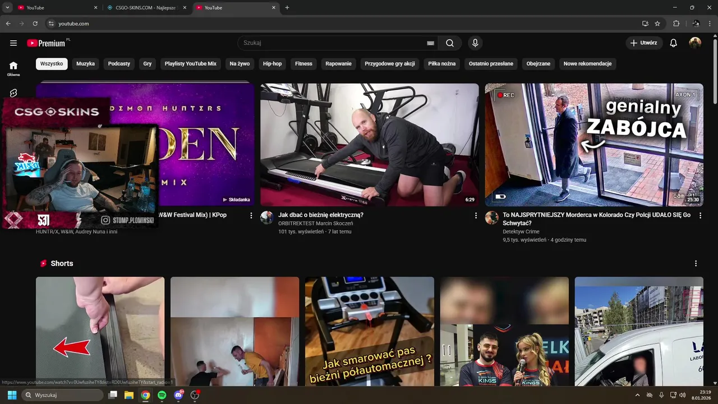Open Discord from the taskbar
The height and width of the screenshot is (404, 718).
178,395
